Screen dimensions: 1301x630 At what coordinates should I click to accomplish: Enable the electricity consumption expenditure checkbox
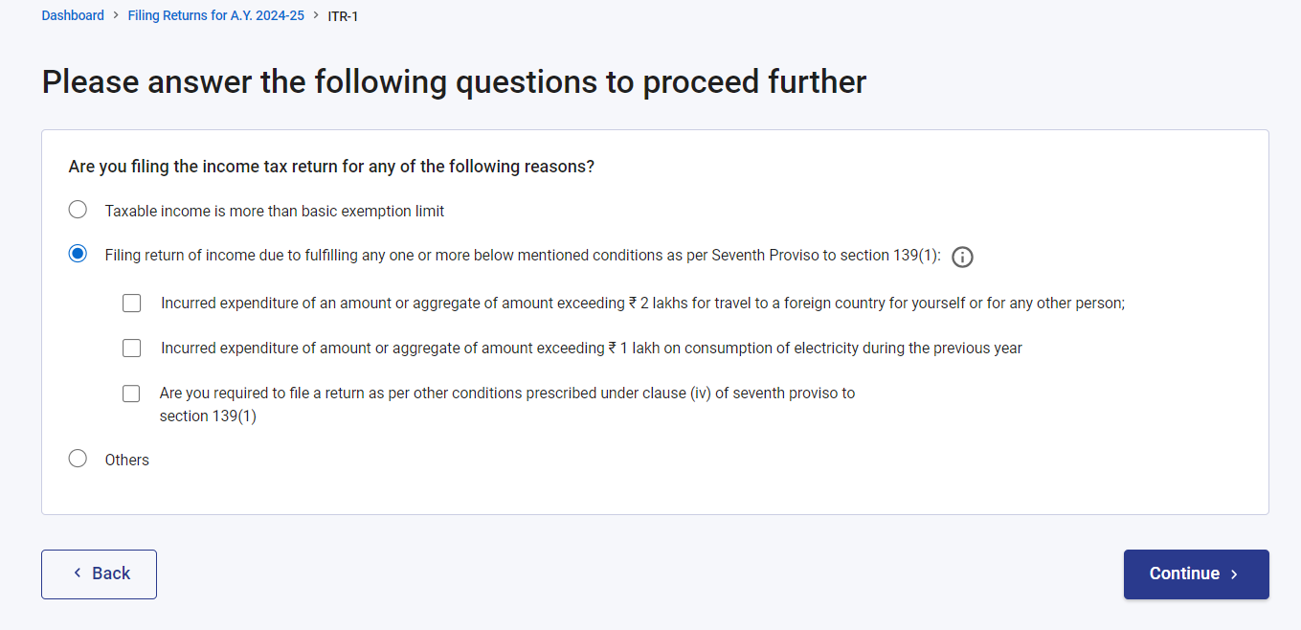(132, 349)
